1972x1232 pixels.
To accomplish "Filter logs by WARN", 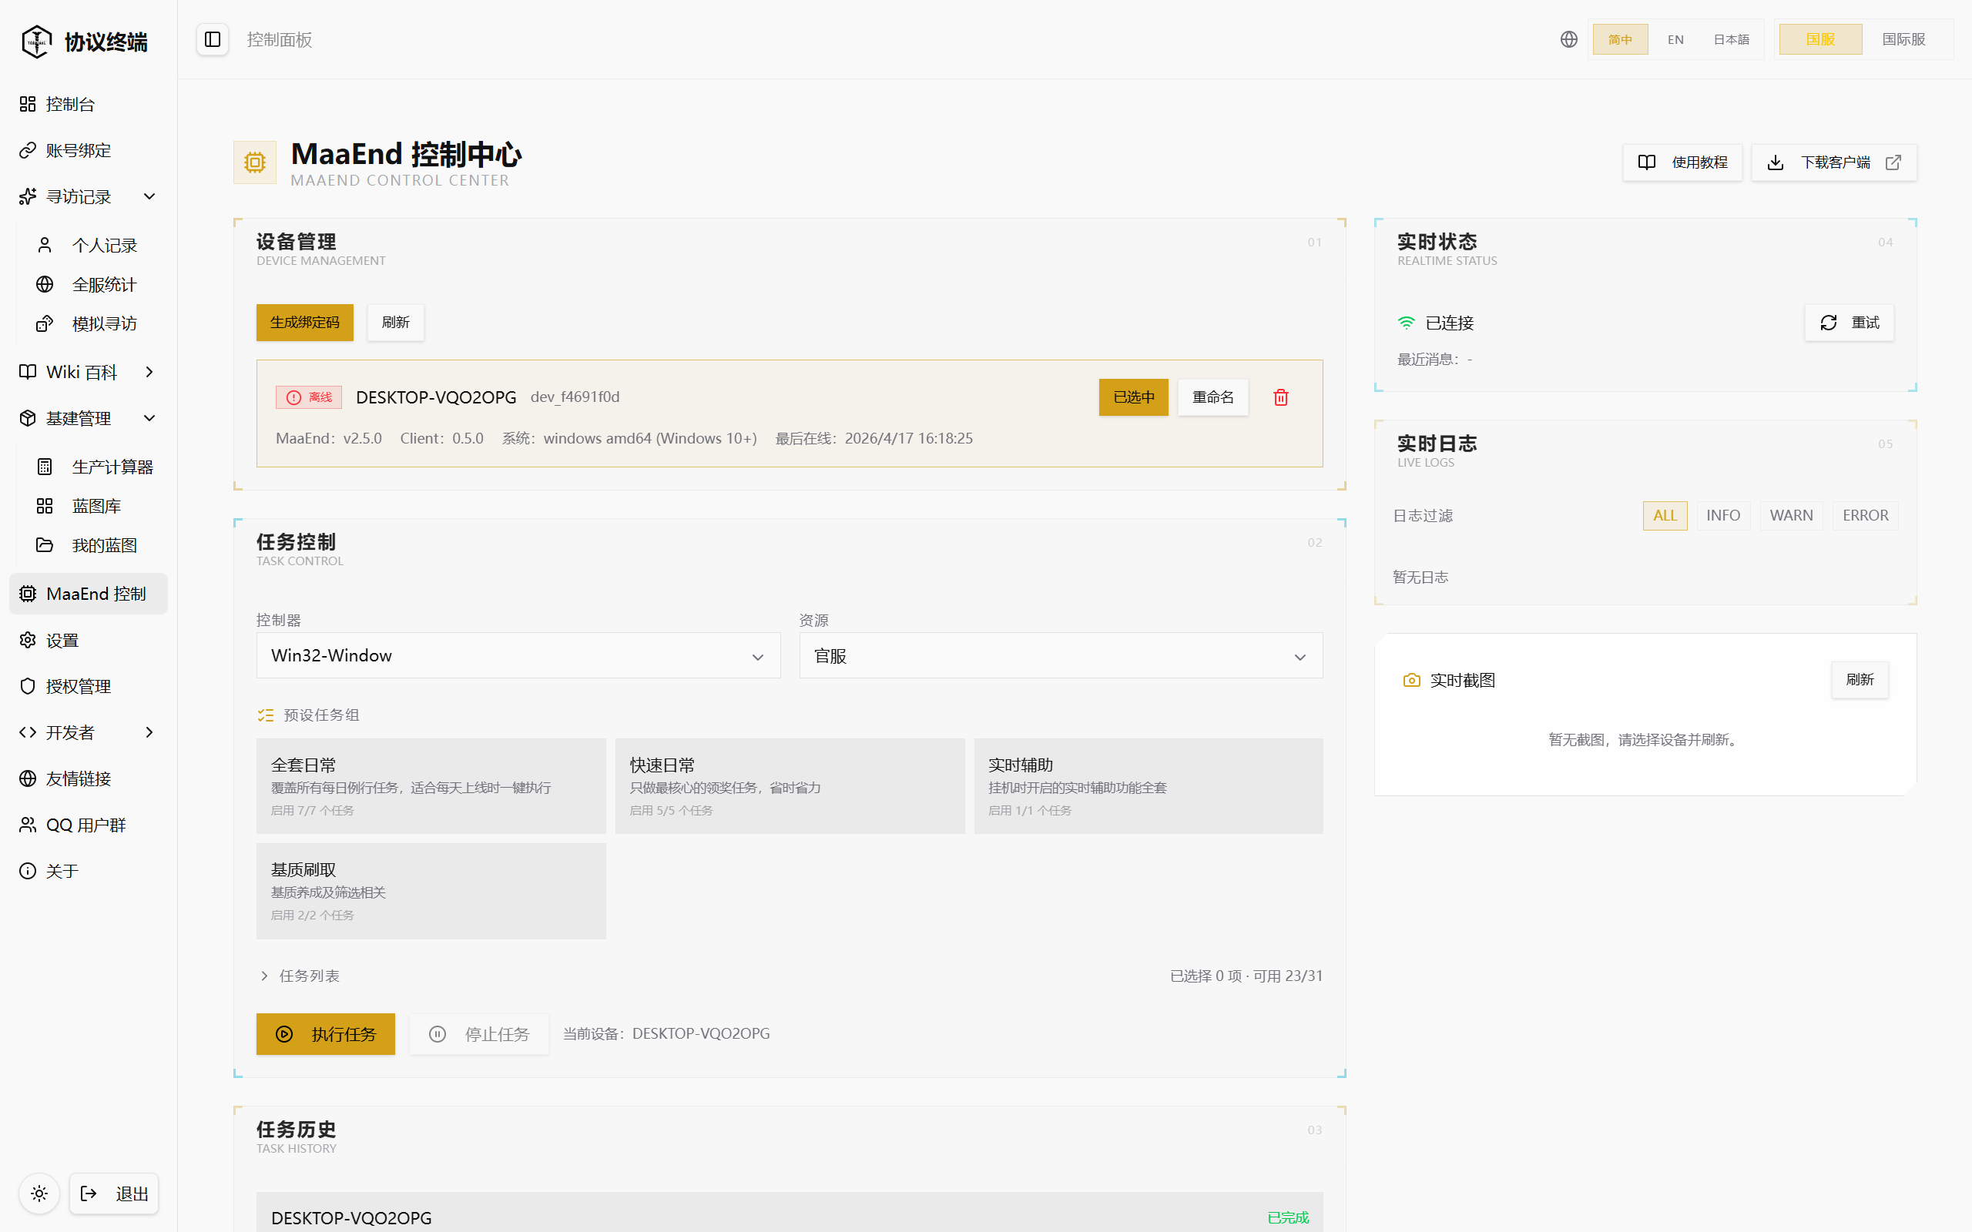I will pyautogui.click(x=1791, y=516).
